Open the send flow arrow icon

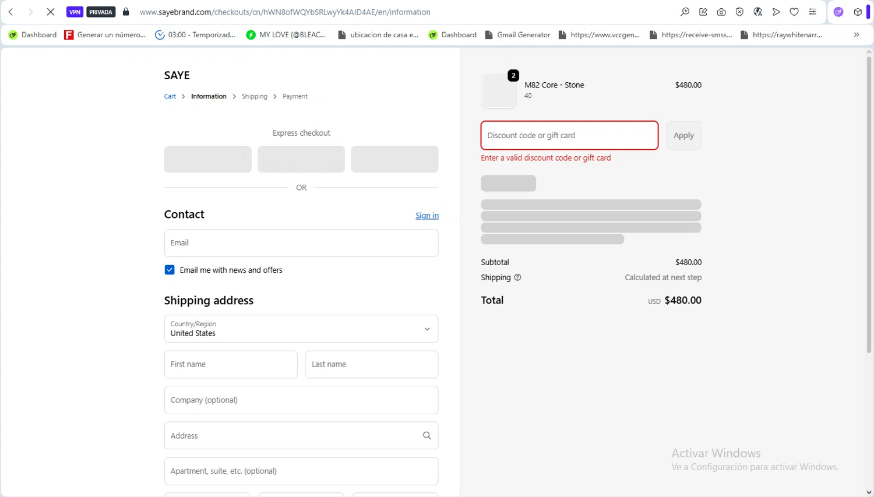776,12
